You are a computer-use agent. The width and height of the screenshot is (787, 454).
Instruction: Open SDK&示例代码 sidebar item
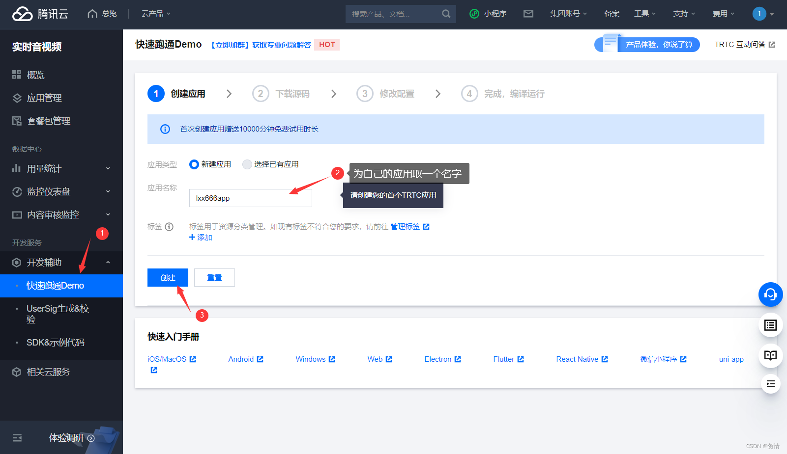pyautogui.click(x=61, y=343)
